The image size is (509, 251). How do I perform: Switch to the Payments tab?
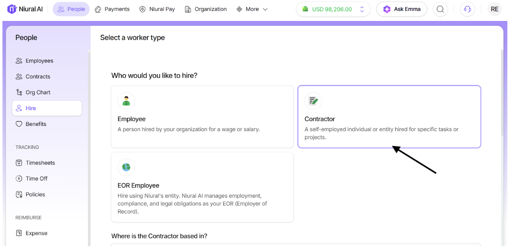[x=112, y=9]
